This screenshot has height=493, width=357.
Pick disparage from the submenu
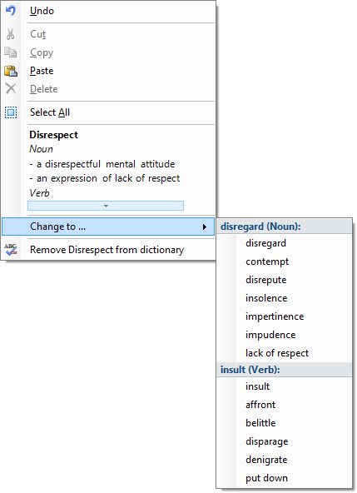pos(284,441)
